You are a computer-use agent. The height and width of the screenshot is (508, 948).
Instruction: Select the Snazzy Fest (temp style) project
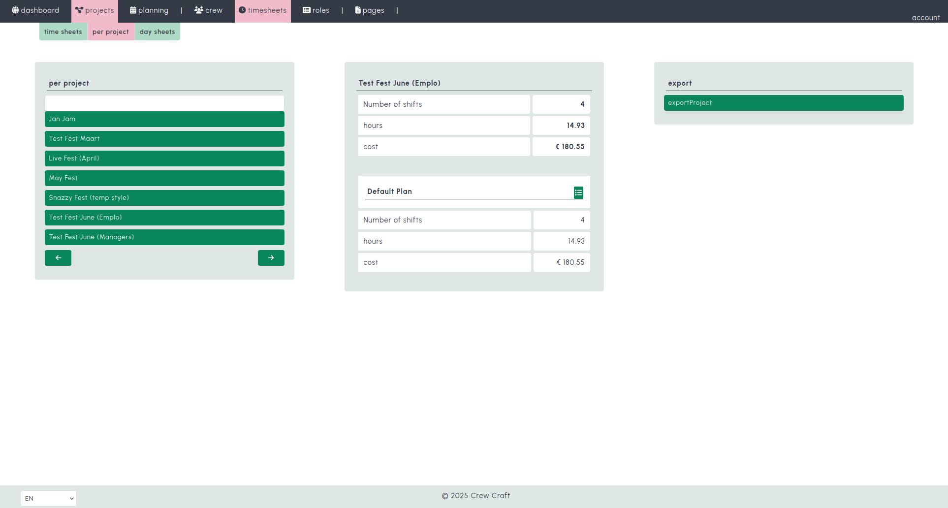click(164, 197)
